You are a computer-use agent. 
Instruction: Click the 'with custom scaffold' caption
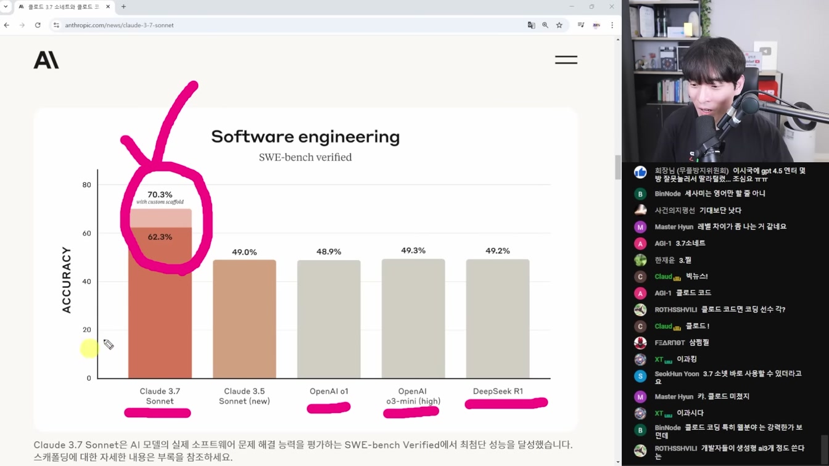coord(160,202)
